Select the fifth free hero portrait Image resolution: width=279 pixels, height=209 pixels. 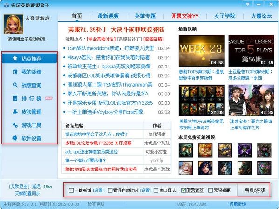264,150
